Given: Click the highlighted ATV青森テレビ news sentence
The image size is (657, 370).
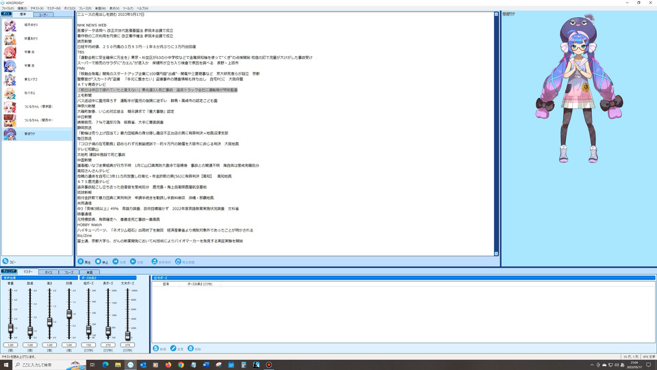Looking at the screenshot, I should 157,90.
